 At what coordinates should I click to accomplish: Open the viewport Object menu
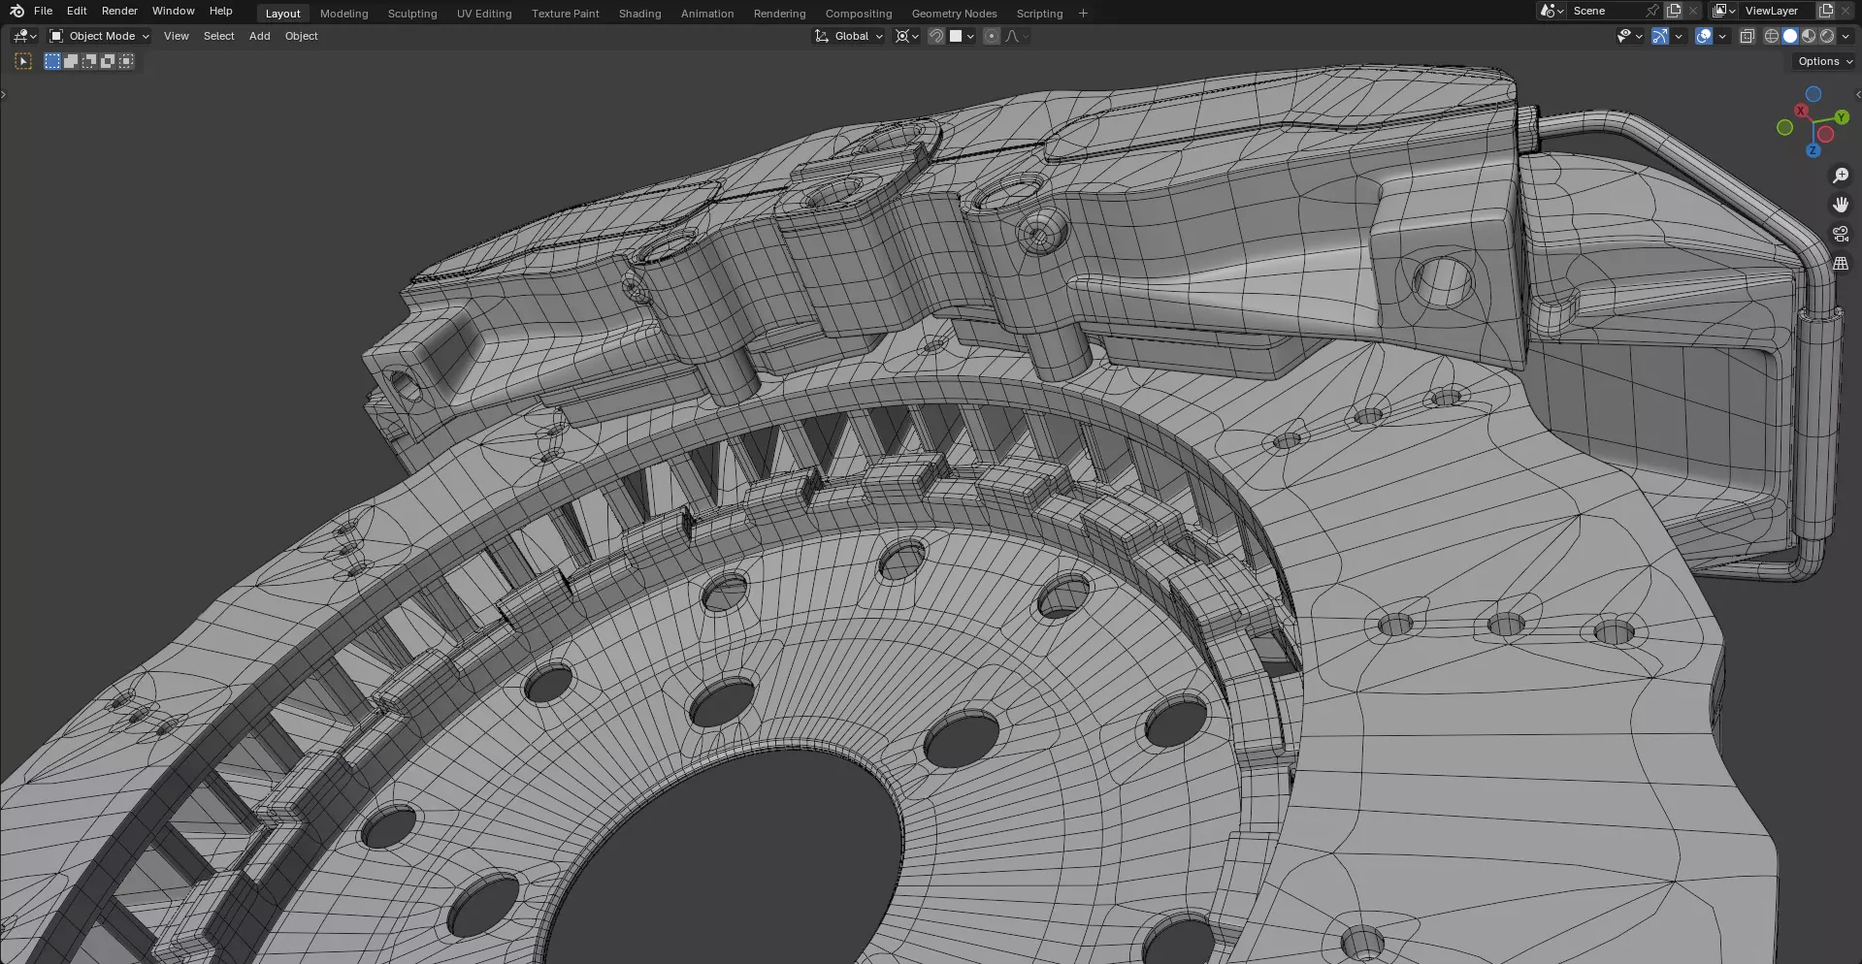[x=302, y=36]
